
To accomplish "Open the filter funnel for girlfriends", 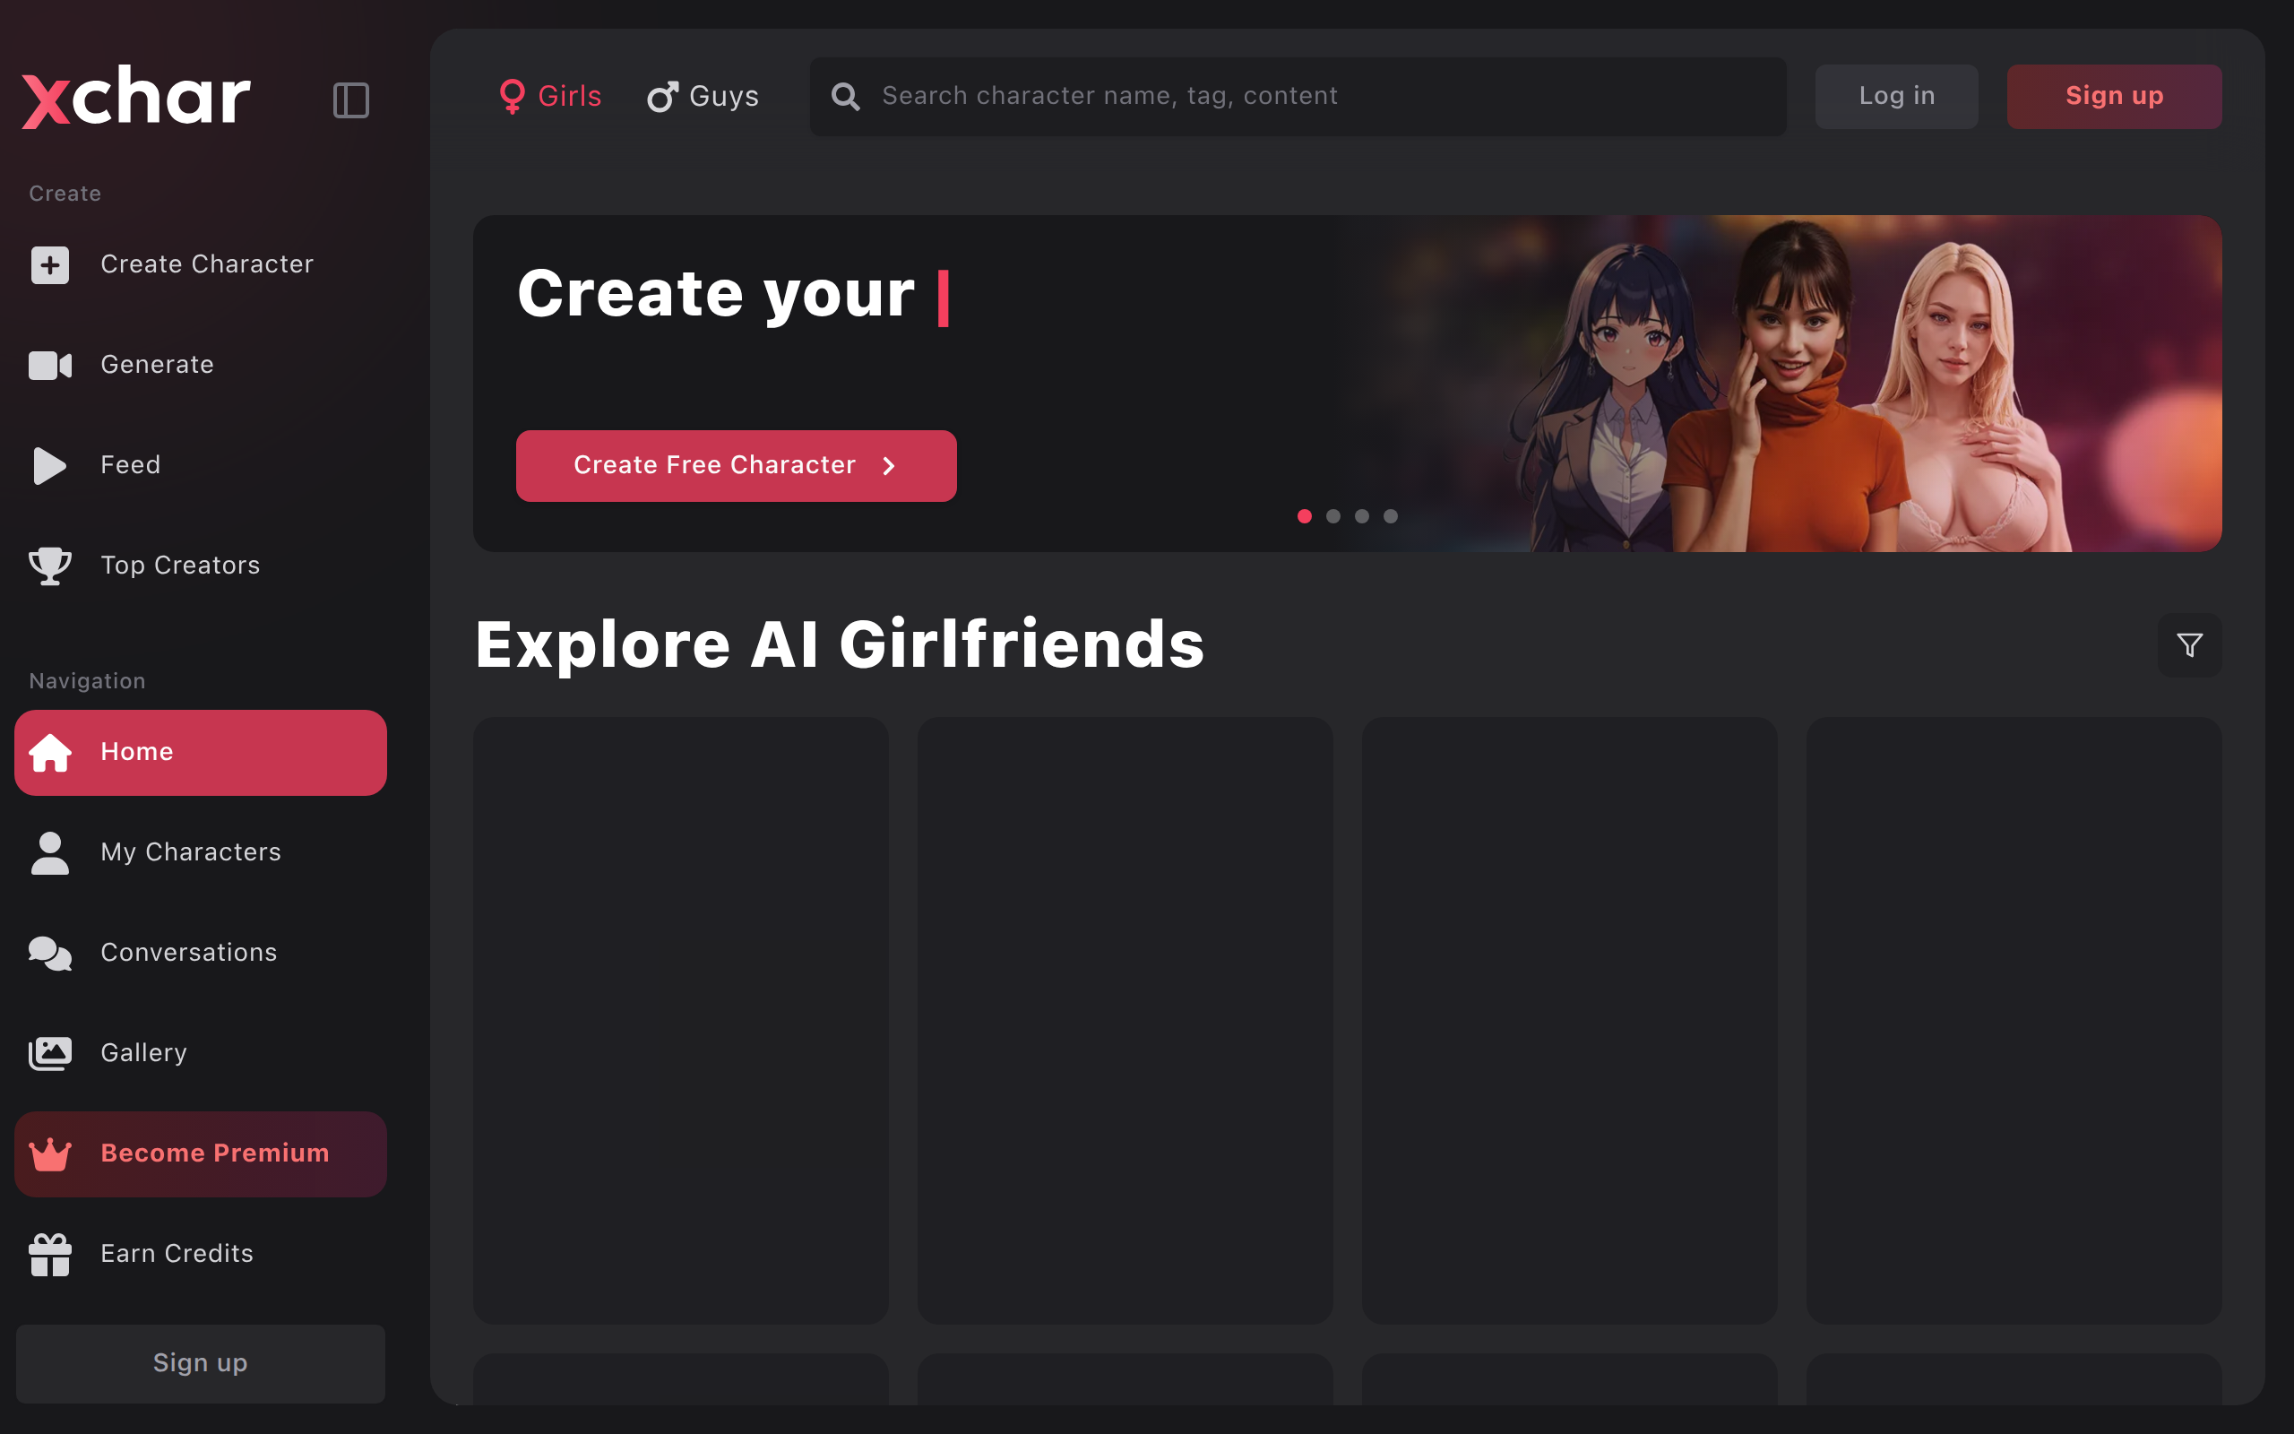I will click(2189, 646).
